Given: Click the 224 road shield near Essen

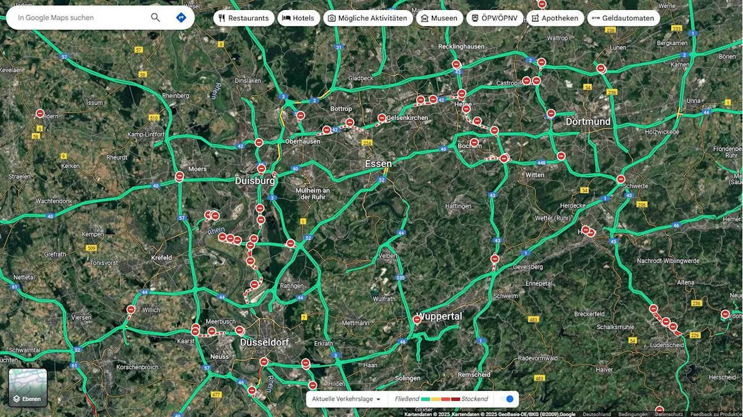Looking at the screenshot, I should [x=366, y=142].
